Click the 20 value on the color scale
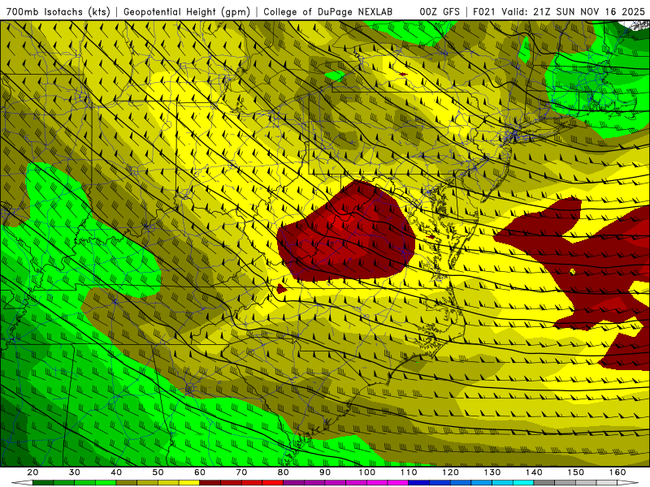The width and height of the screenshot is (650, 487). pyautogui.click(x=32, y=472)
